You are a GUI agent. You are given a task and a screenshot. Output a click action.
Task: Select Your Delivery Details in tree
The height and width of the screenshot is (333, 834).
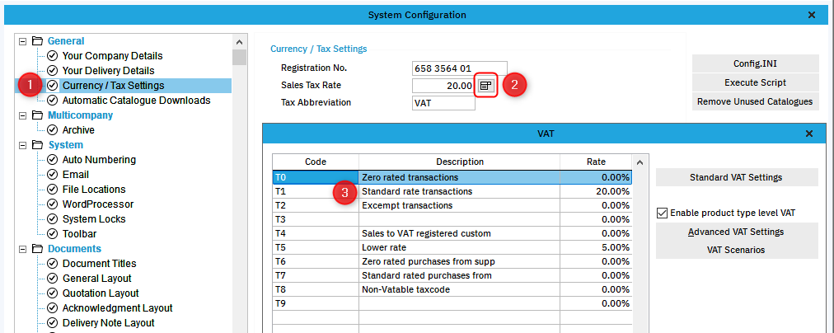click(x=109, y=71)
